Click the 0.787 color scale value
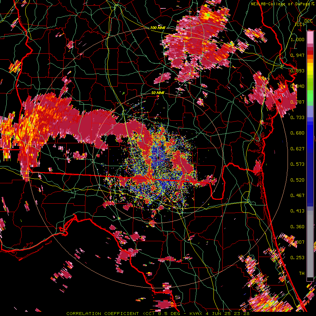 (297, 102)
